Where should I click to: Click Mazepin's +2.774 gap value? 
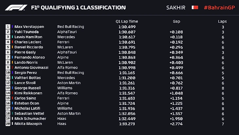pyautogui.click(x=176, y=124)
